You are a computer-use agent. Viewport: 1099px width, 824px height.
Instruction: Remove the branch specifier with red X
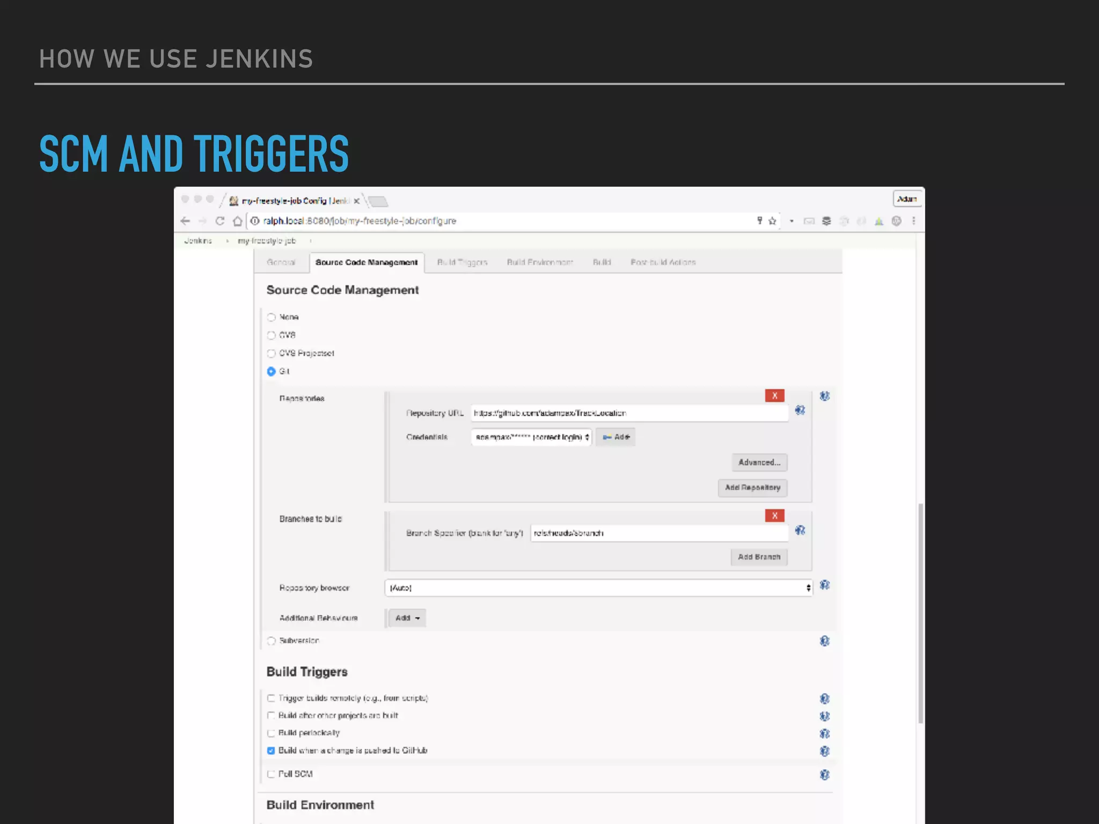[775, 516]
